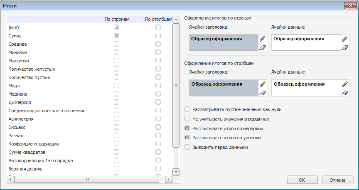The image size is (359, 190).
Task: Click the horizontal scrollbar right arrow
Action: tap(168, 180)
